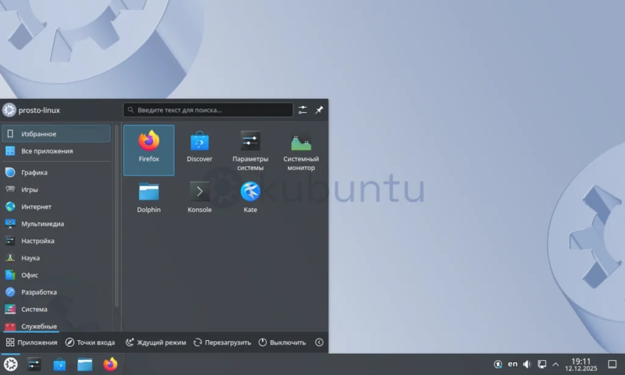Pin the application menu open
Viewport: 625px width, 375px height.
[x=319, y=110]
